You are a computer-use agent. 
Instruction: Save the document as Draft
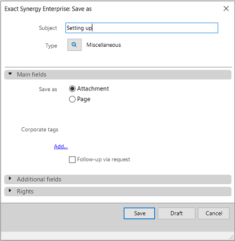(176, 213)
